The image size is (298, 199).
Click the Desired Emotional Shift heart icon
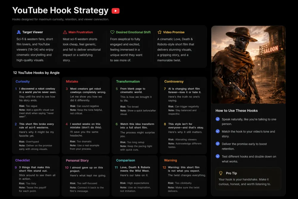112,32
